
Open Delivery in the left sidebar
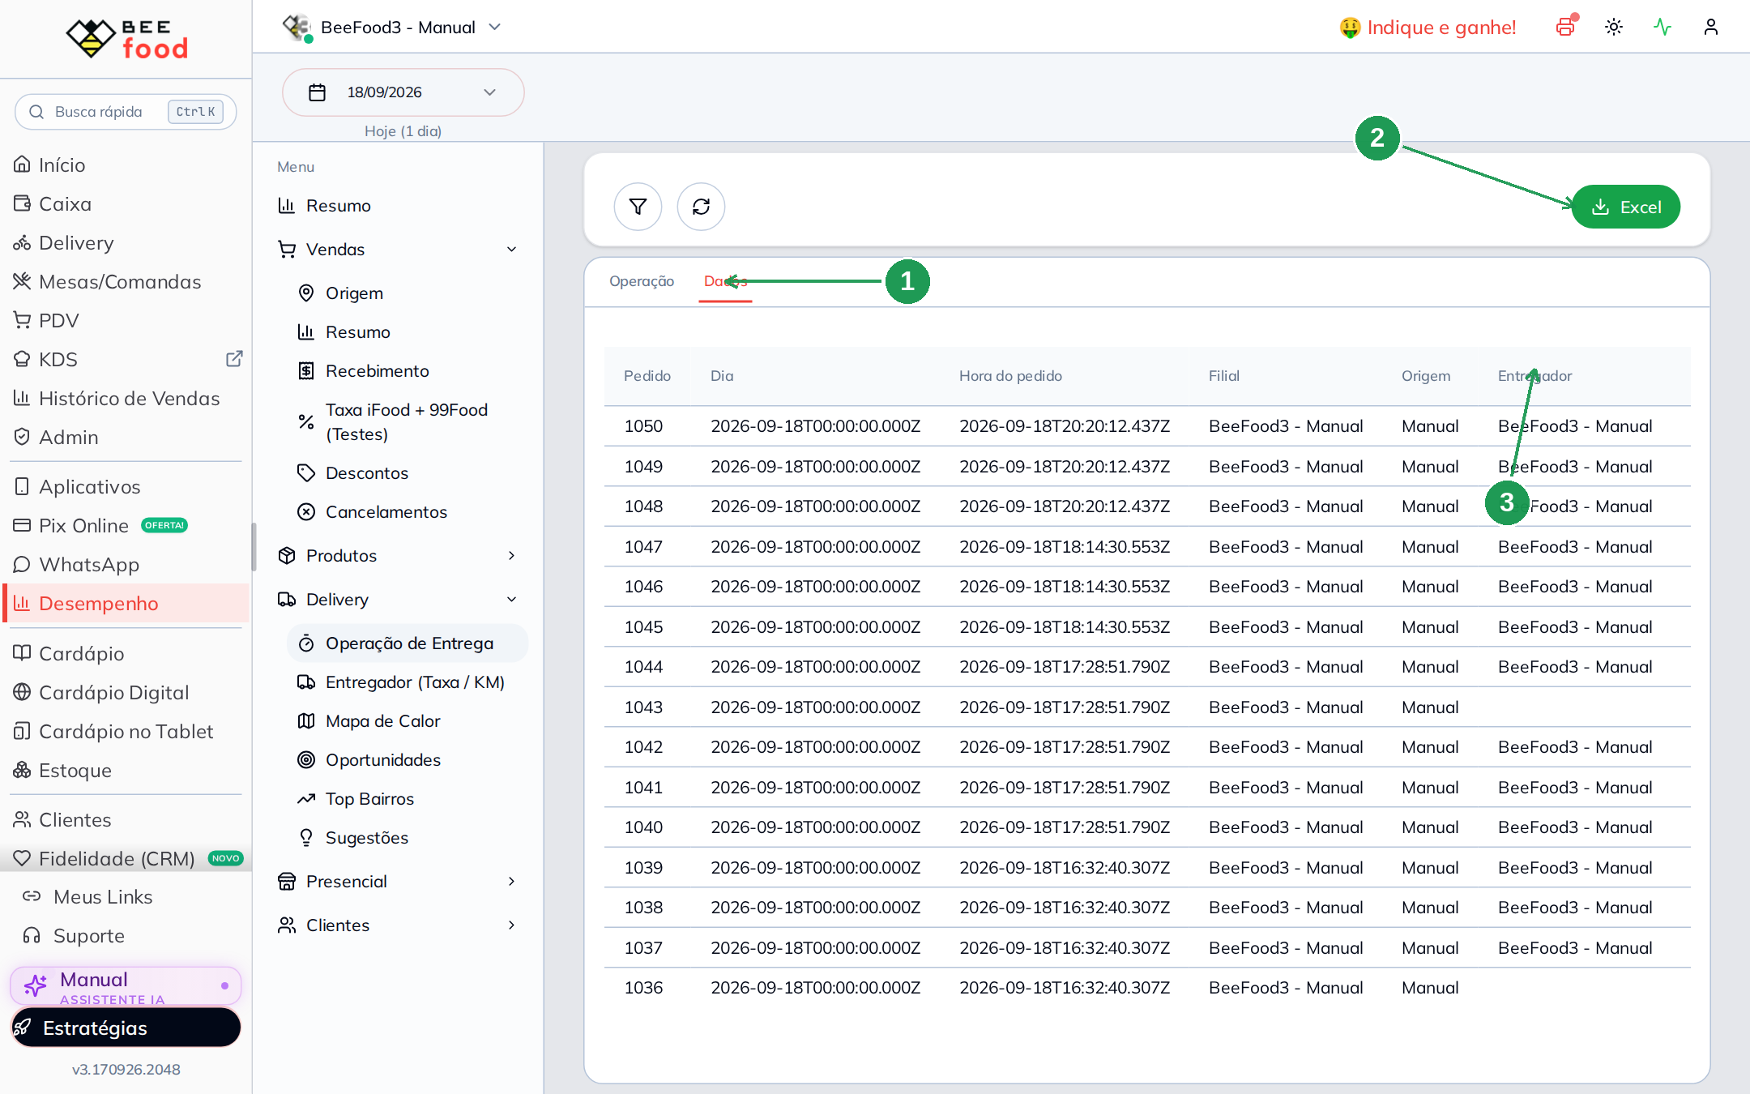click(126, 242)
